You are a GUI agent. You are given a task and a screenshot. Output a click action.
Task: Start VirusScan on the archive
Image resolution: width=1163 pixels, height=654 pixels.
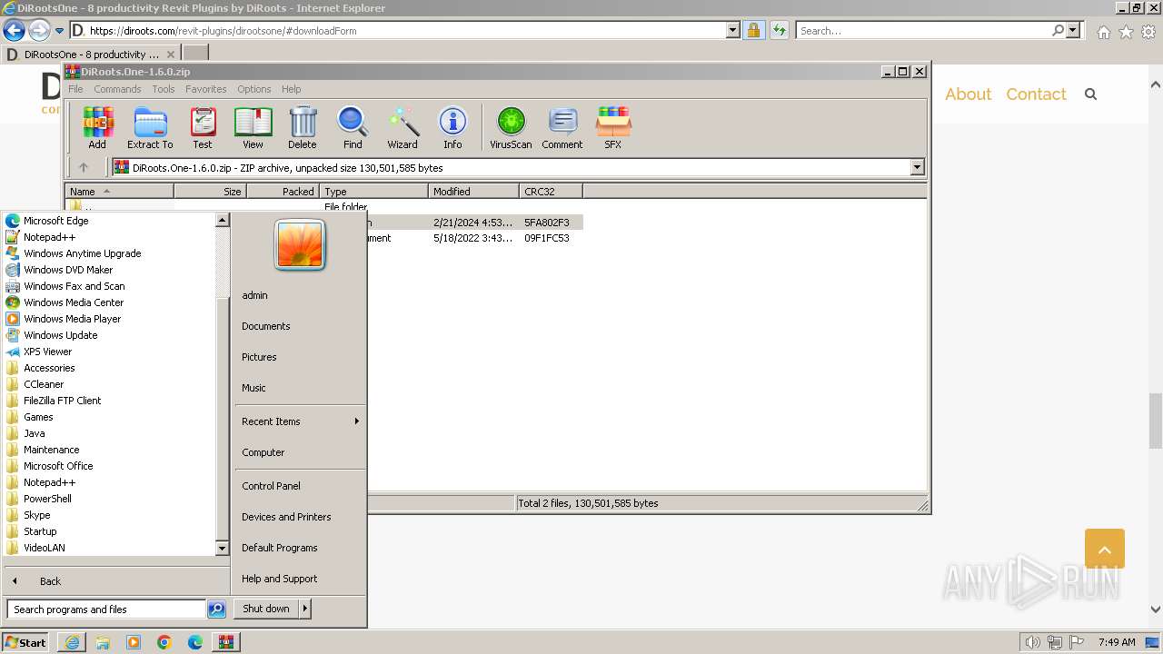pos(511,128)
